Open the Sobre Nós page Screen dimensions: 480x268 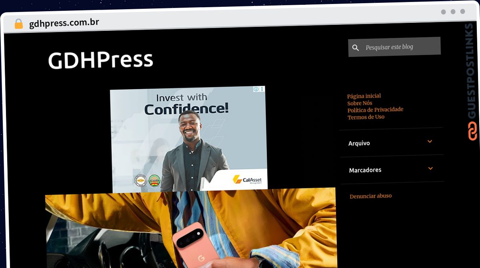coord(360,103)
